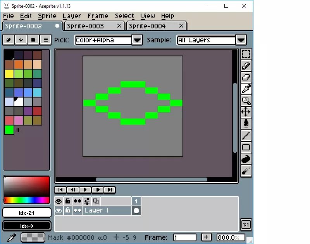This screenshot has height=244, width=310.
Task: Open the File menu
Action: pyautogui.click(x=9, y=16)
